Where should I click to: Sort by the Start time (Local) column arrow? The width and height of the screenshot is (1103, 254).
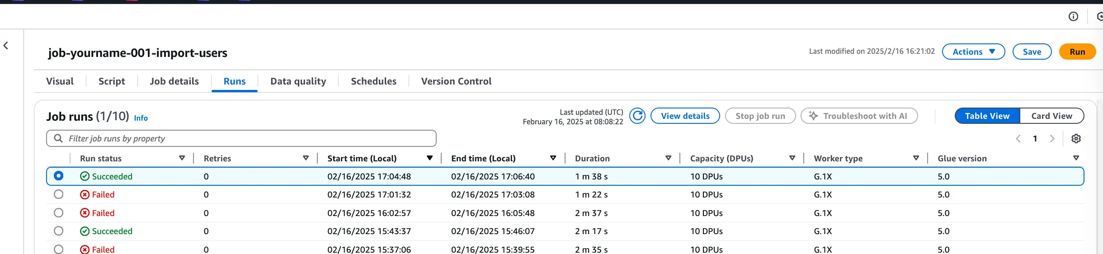click(x=429, y=158)
